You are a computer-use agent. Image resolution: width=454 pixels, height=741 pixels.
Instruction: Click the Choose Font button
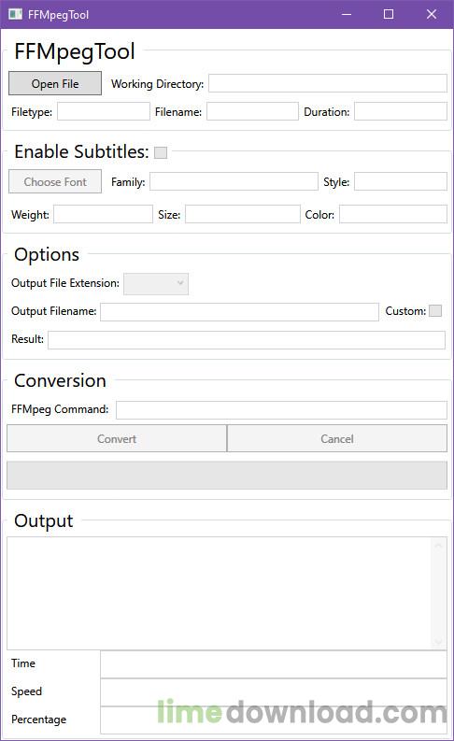[55, 181]
